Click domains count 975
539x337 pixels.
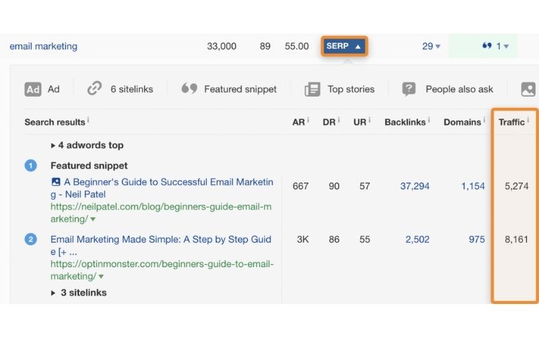click(x=477, y=239)
